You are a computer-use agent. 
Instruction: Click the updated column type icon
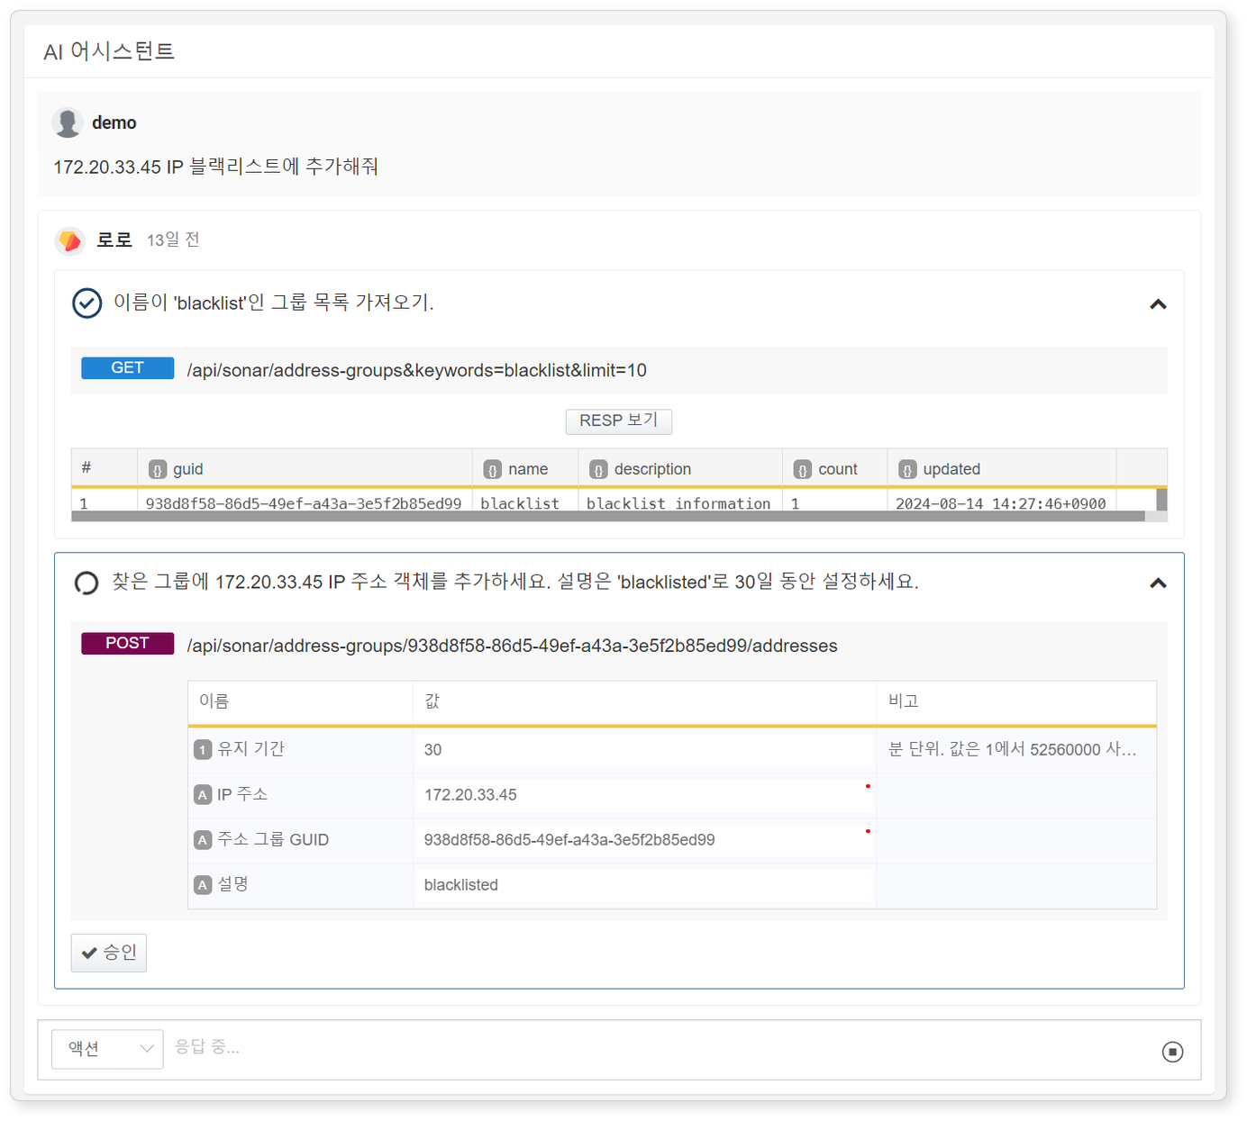pyautogui.click(x=907, y=470)
